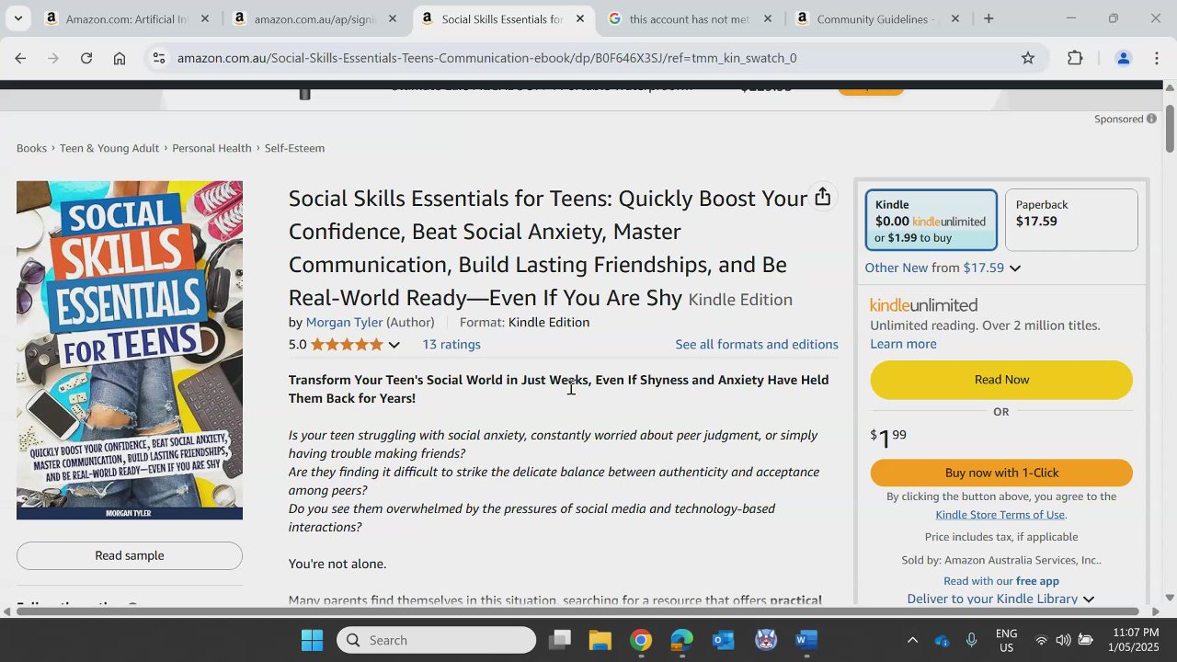The image size is (1177, 662).
Task: Expand Deliver to your Kindle Library dropdown
Action: [1000, 599]
